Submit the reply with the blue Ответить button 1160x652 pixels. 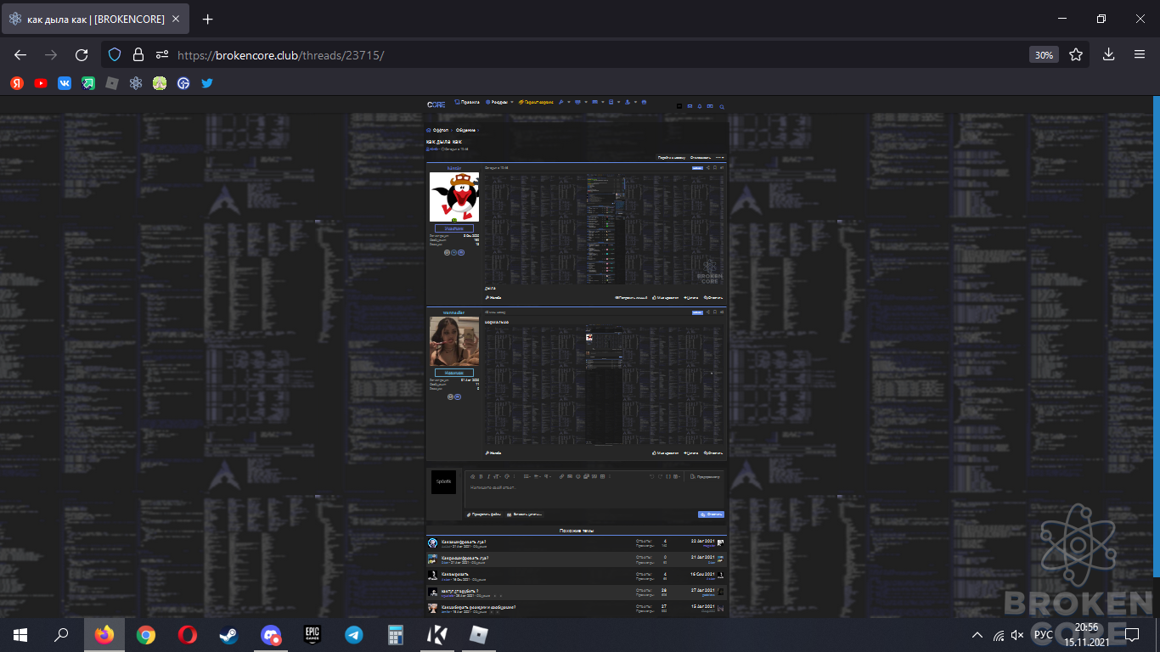pos(711,514)
